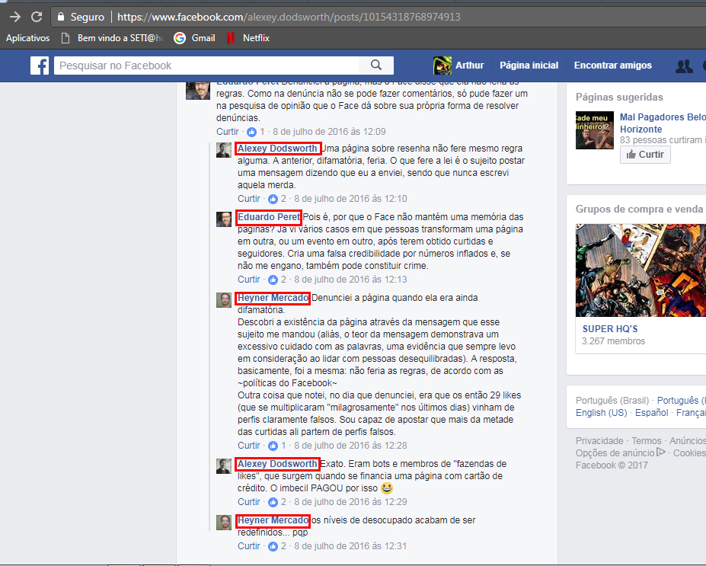Click Curtir on the 12:10 comment
The height and width of the screenshot is (566, 706).
(249, 199)
